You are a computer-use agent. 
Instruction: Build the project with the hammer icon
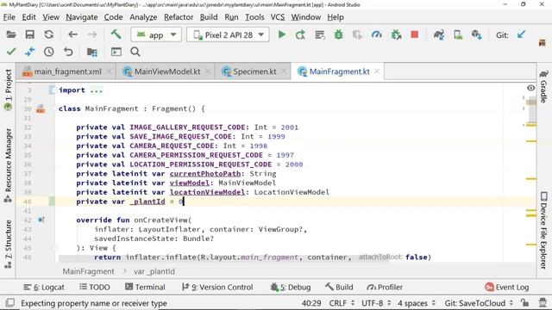[x=116, y=34]
